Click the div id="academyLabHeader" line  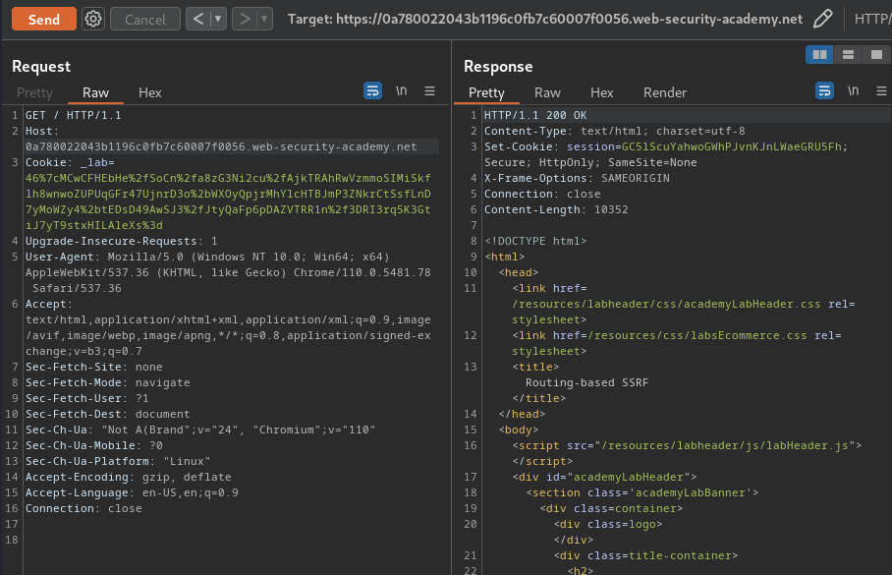coord(604,477)
